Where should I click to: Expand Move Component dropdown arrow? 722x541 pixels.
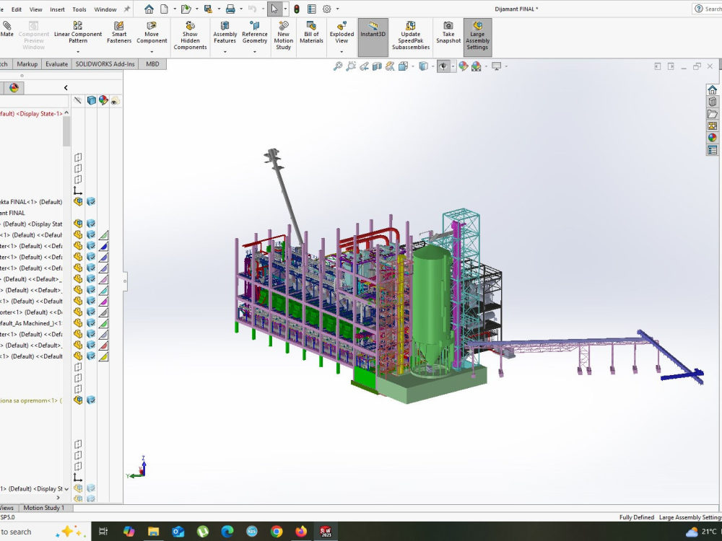pos(152,52)
